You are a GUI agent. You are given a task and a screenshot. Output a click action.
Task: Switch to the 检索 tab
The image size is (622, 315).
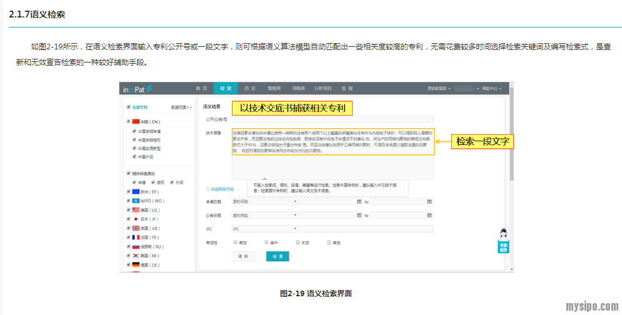click(x=225, y=89)
